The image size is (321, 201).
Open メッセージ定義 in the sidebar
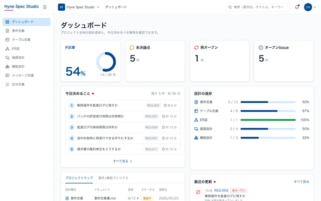tap(27, 75)
